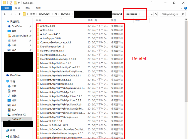188x139 pixels.
Task: Select the Antlr.3.5.0.2 folder icon
Action: click(38, 30)
